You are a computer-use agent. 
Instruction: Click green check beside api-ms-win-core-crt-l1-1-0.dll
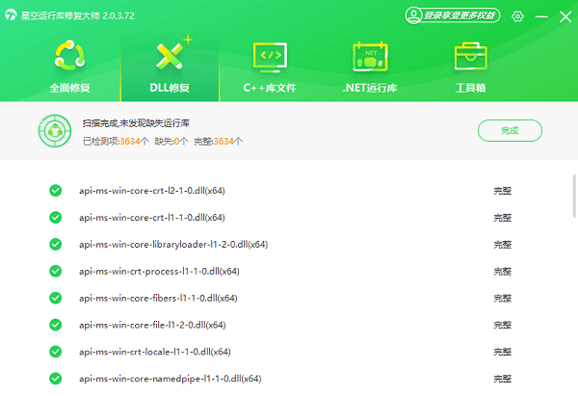pos(56,218)
